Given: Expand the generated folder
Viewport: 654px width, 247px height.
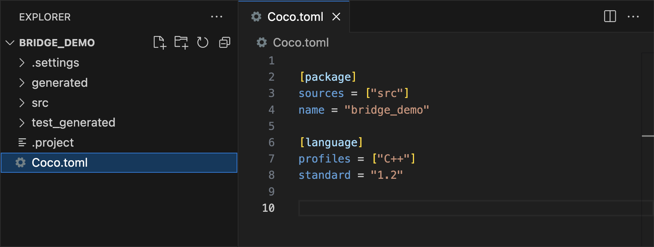Looking at the screenshot, I should click(22, 83).
